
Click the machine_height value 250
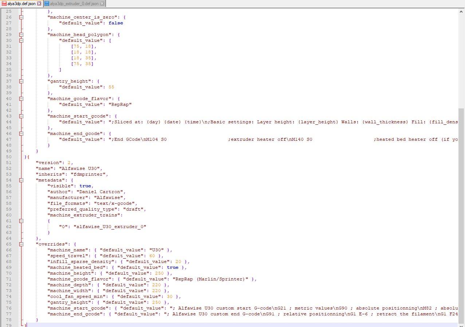pos(159,273)
